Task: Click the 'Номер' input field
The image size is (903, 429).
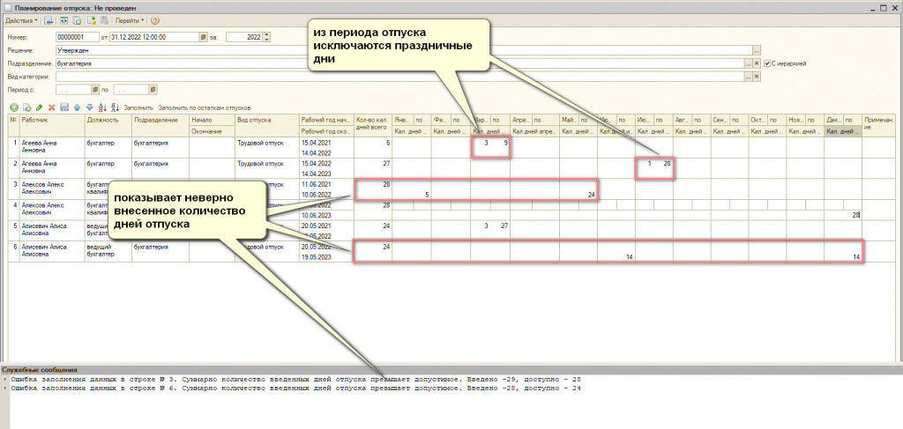Action: click(76, 37)
